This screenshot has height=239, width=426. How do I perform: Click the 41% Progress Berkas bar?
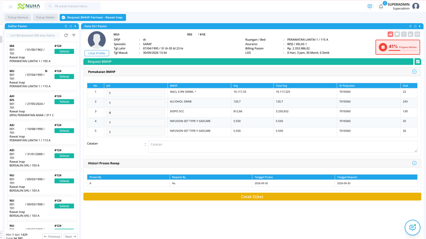pos(398,47)
